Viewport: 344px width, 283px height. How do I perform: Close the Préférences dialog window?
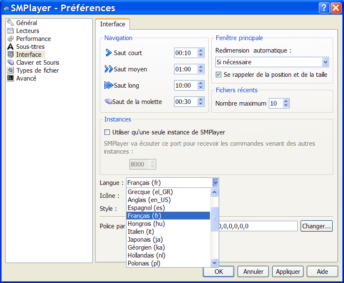click(336, 8)
